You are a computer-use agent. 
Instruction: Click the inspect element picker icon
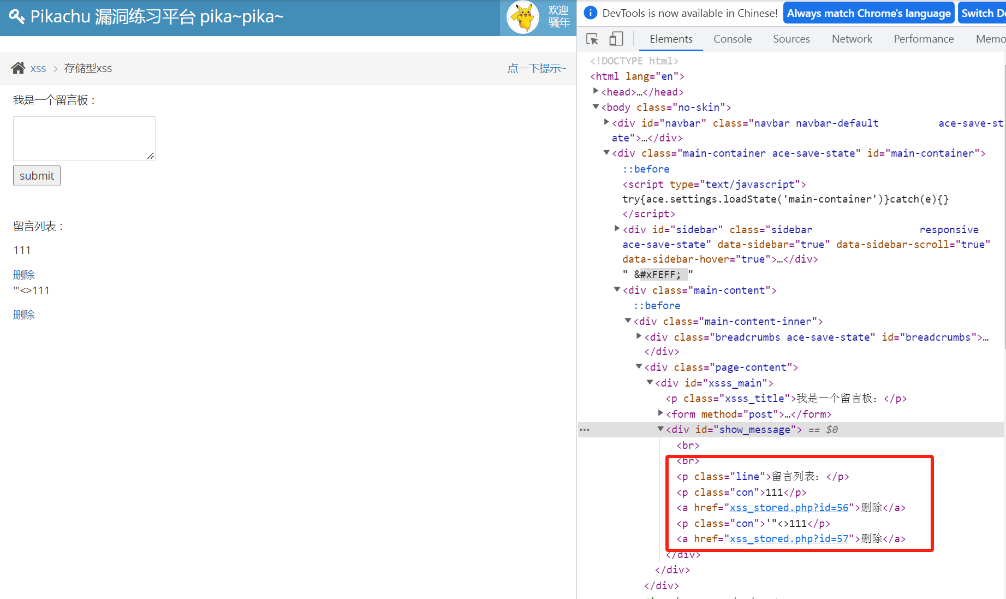tap(592, 39)
